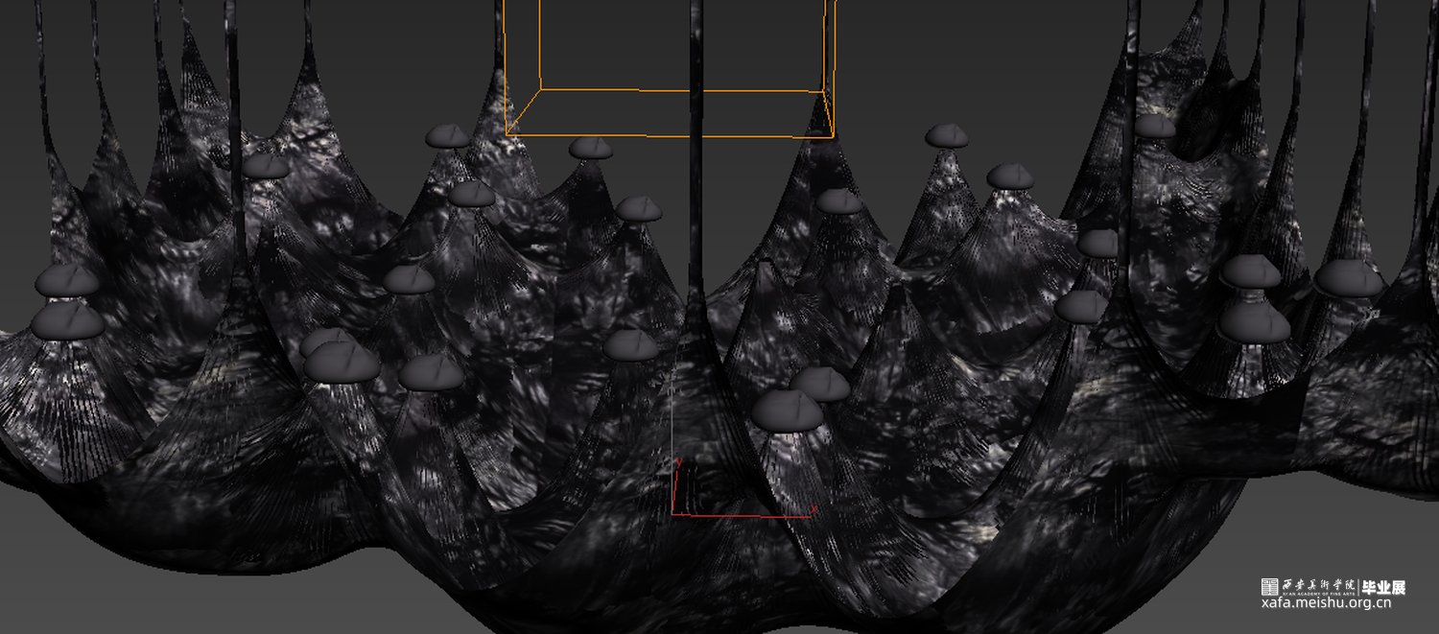
Task: Click the gray vertical line above Y axis
Action: coord(672,422)
